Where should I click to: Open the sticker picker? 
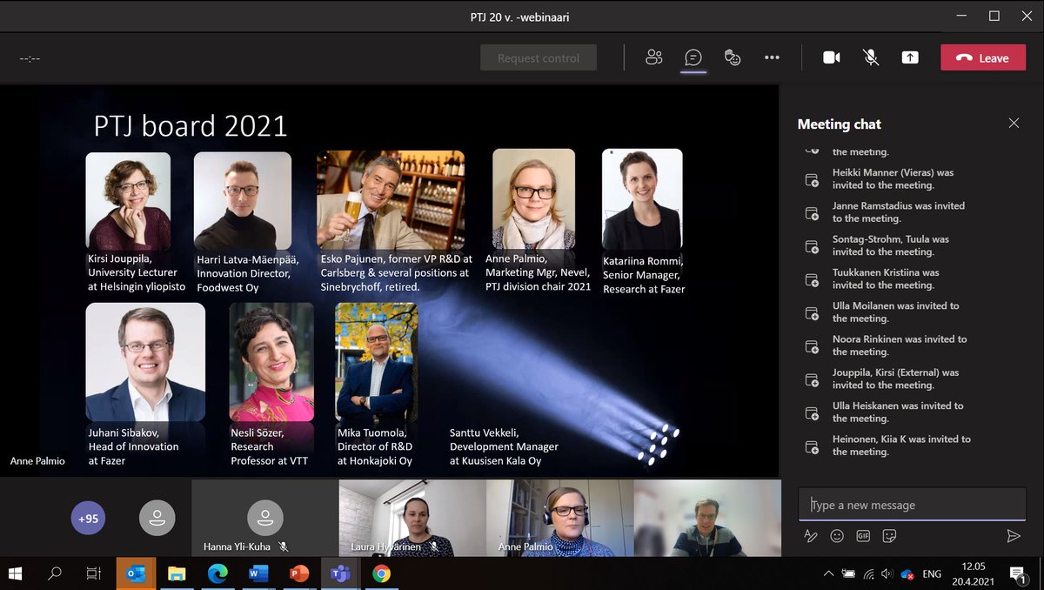tap(889, 536)
